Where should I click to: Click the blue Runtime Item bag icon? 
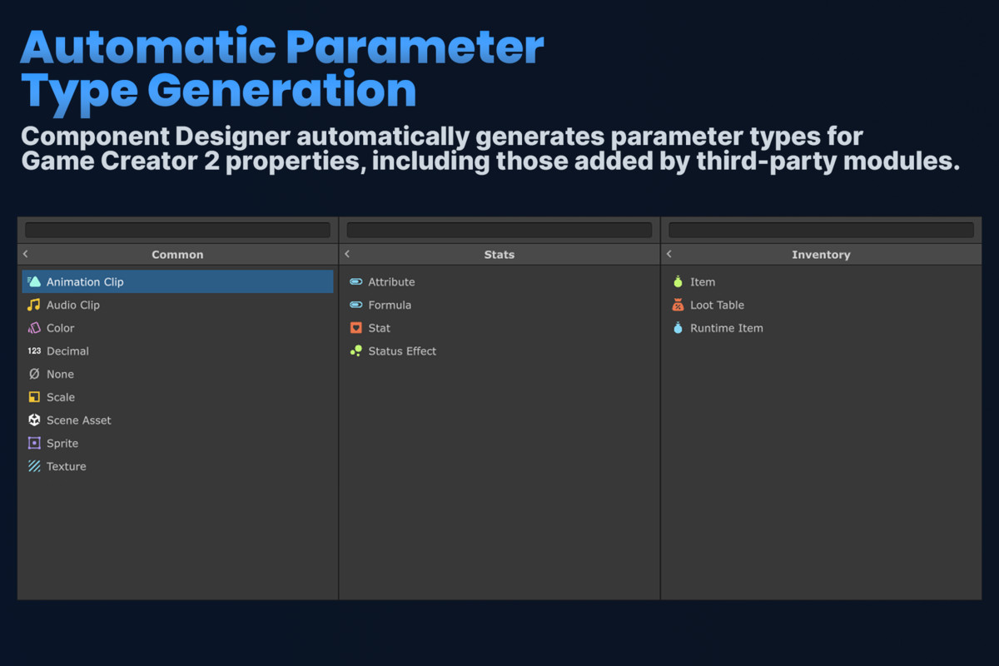678,328
